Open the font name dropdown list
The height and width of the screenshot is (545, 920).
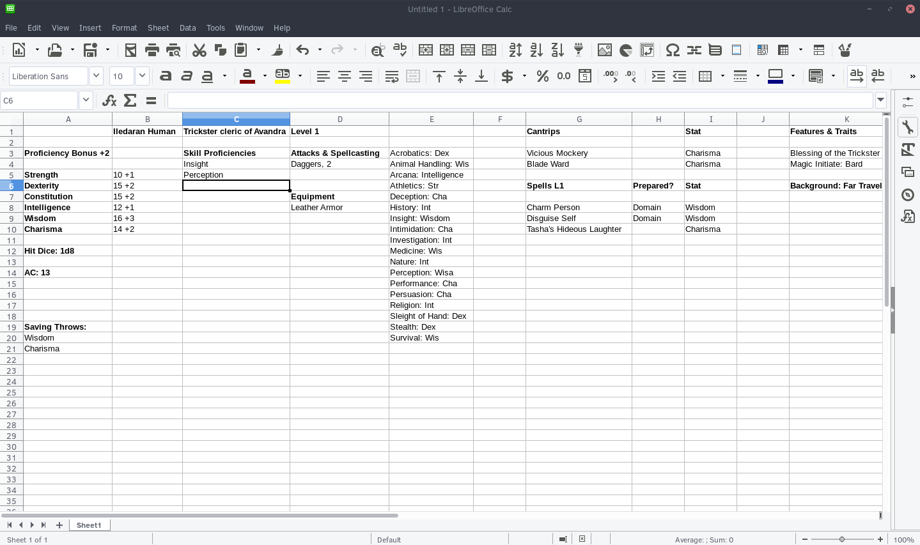click(96, 76)
